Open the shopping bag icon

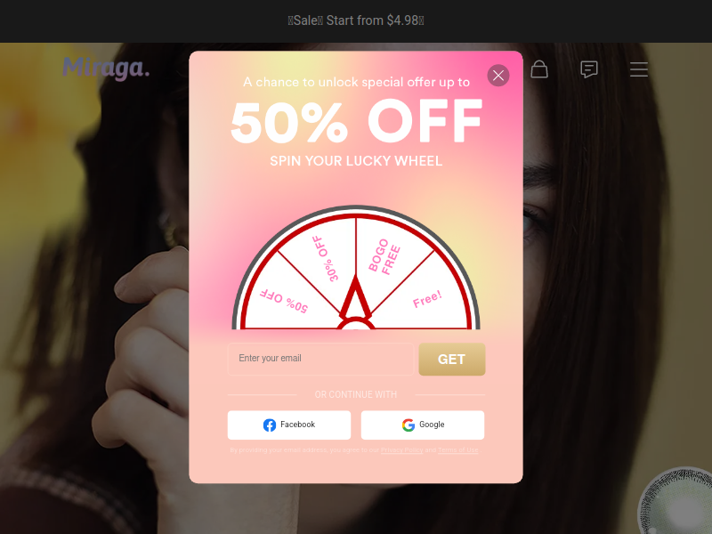[x=539, y=69]
